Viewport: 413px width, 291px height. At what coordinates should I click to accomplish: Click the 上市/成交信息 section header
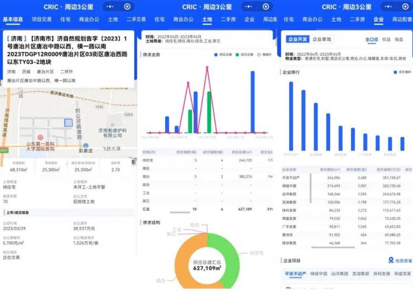(69, 212)
